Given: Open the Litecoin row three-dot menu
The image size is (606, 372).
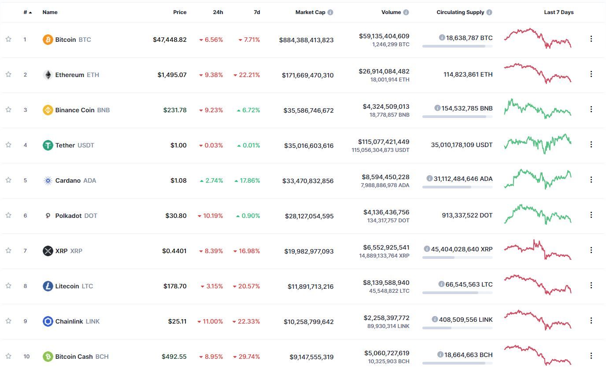Looking at the screenshot, I should 591,285.
